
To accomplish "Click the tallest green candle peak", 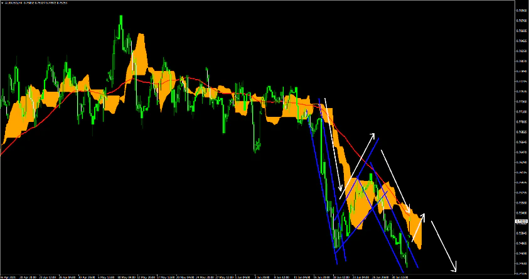I will (120, 19).
